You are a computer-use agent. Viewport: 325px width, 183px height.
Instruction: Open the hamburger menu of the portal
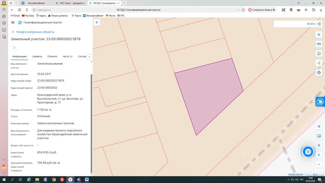pyautogui.click(x=13, y=23)
